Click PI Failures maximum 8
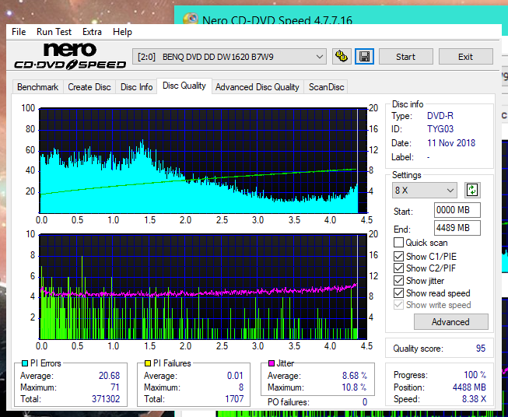Screen dimensions: 508x417 click(241, 387)
